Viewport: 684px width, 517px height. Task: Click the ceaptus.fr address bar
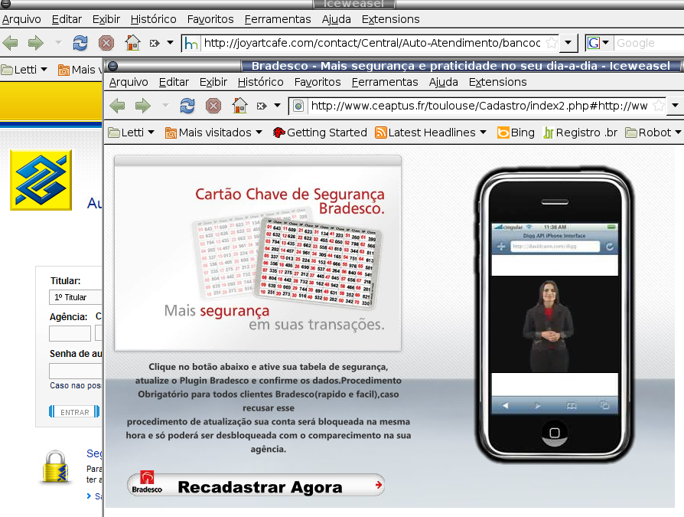[479, 106]
